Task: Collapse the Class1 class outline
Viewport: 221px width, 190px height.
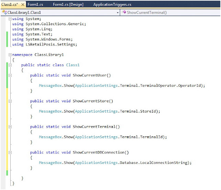Action: click(10, 65)
